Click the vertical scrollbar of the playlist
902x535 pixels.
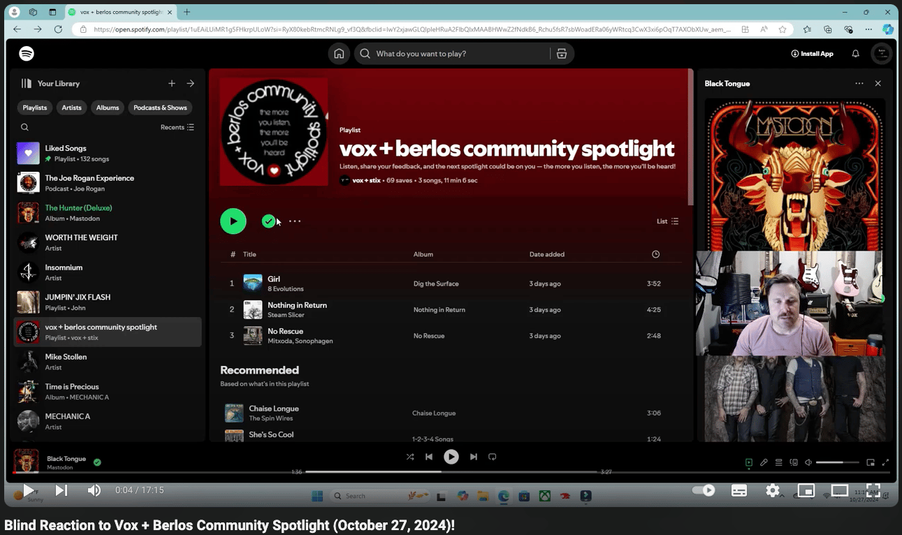tap(690, 137)
